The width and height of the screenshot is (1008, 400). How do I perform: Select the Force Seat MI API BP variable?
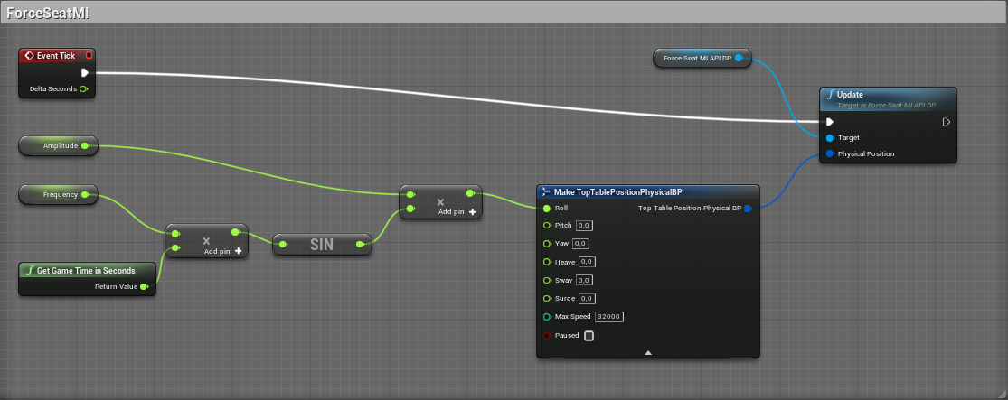[702, 58]
